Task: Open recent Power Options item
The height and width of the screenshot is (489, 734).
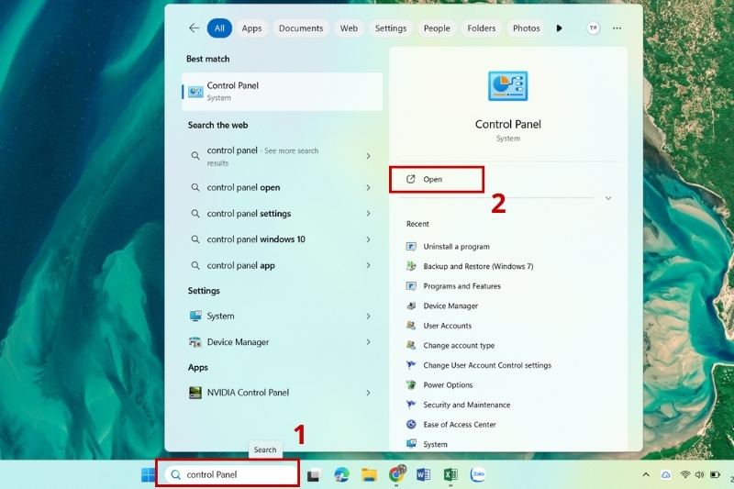Action: click(x=448, y=385)
